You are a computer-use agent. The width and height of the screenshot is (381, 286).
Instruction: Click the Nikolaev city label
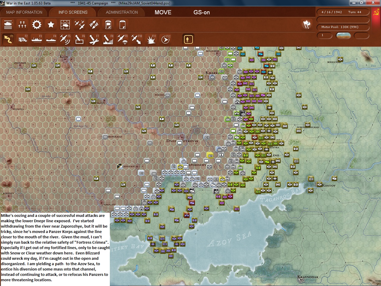point(109,205)
